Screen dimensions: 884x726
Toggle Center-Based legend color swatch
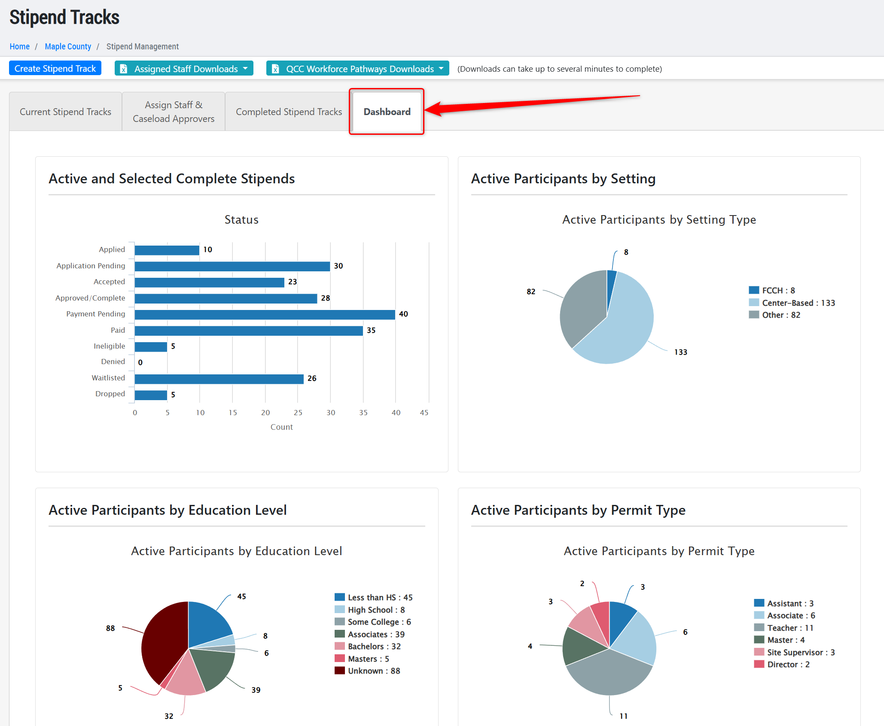(754, 303)
